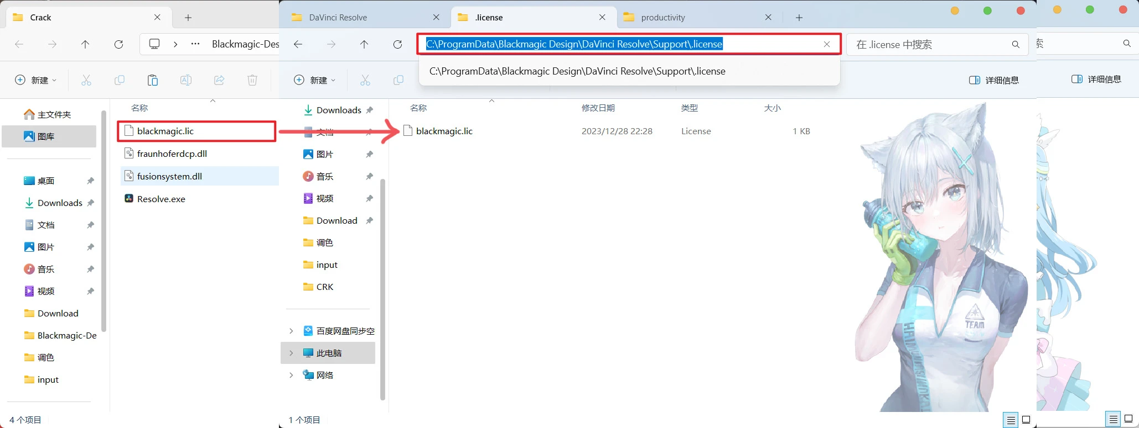Click the address bar path field
The width and height of the screenshot is (1139, 428).
point(629,44)
